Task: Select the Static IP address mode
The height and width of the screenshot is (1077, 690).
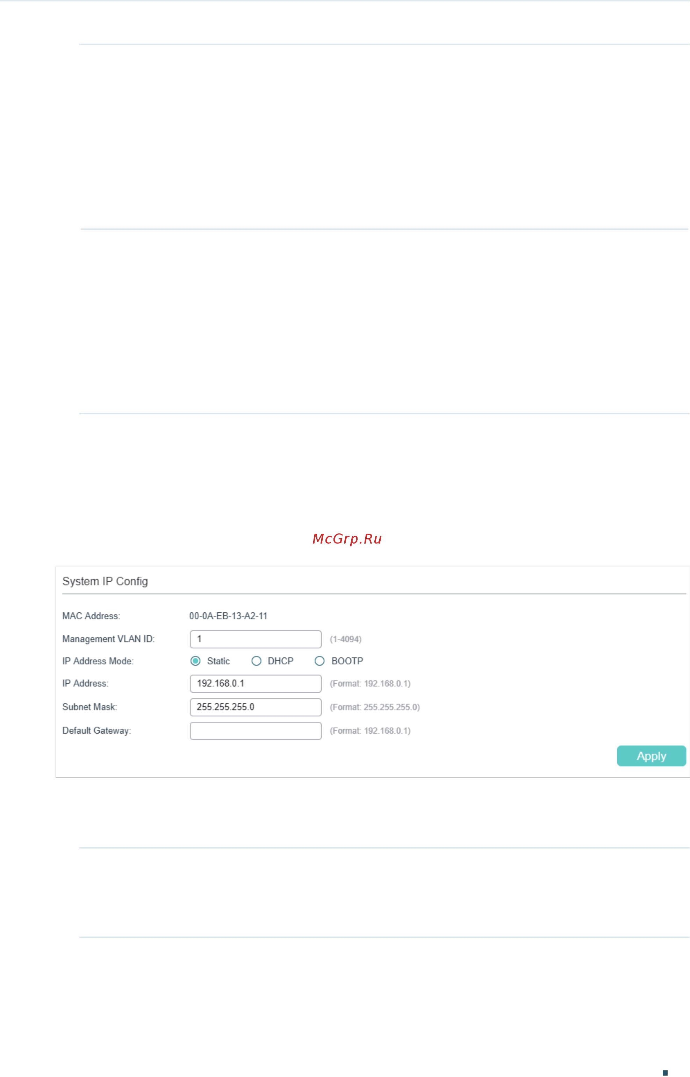Action: point(195,661)
